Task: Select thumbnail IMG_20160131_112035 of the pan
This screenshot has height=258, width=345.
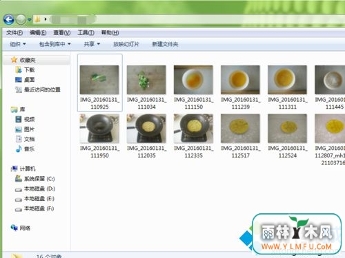Action: pyautogui.click(x=146, y=136)
